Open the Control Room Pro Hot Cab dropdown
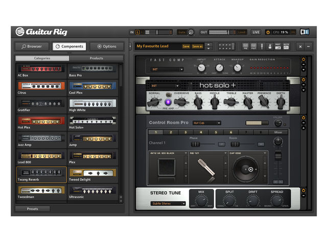The width and height of the screenshot is (327, 245). click(206, 123)
